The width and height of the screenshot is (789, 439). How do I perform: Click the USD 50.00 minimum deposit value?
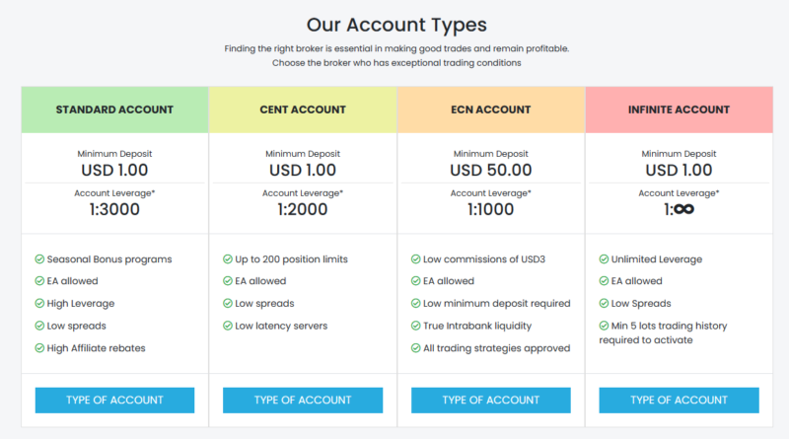point(490,170)
